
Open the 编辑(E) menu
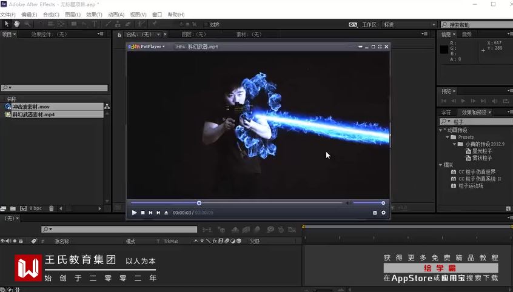(x=29, y=15)
